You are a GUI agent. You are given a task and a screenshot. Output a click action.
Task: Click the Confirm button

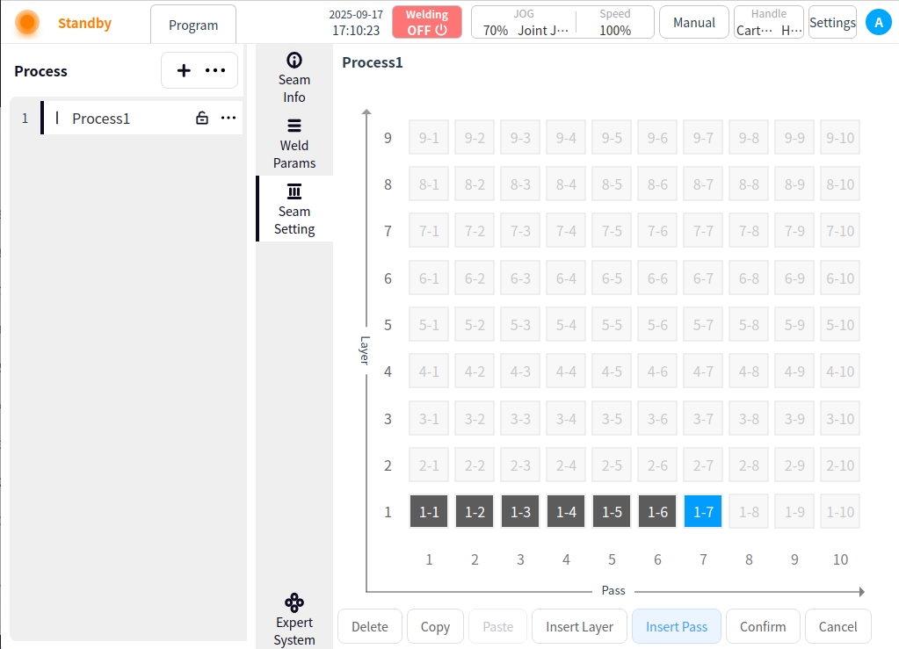point(763,626)
